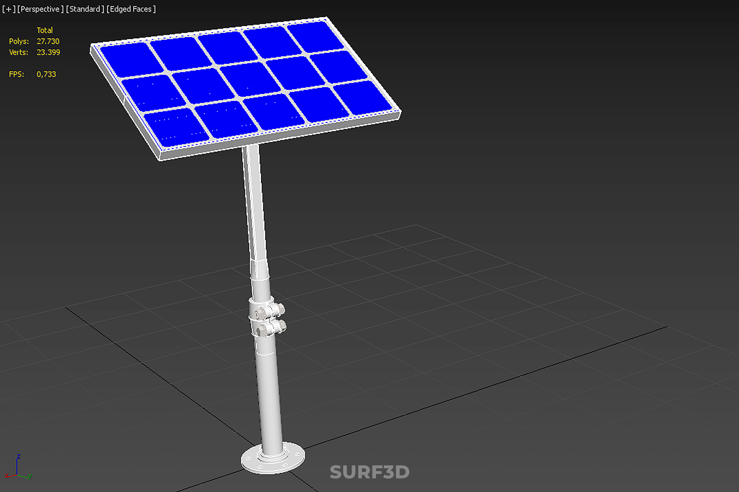Select the upper clamp bolt on pole
The image size is (739, 492).
[x=270, y=312]
